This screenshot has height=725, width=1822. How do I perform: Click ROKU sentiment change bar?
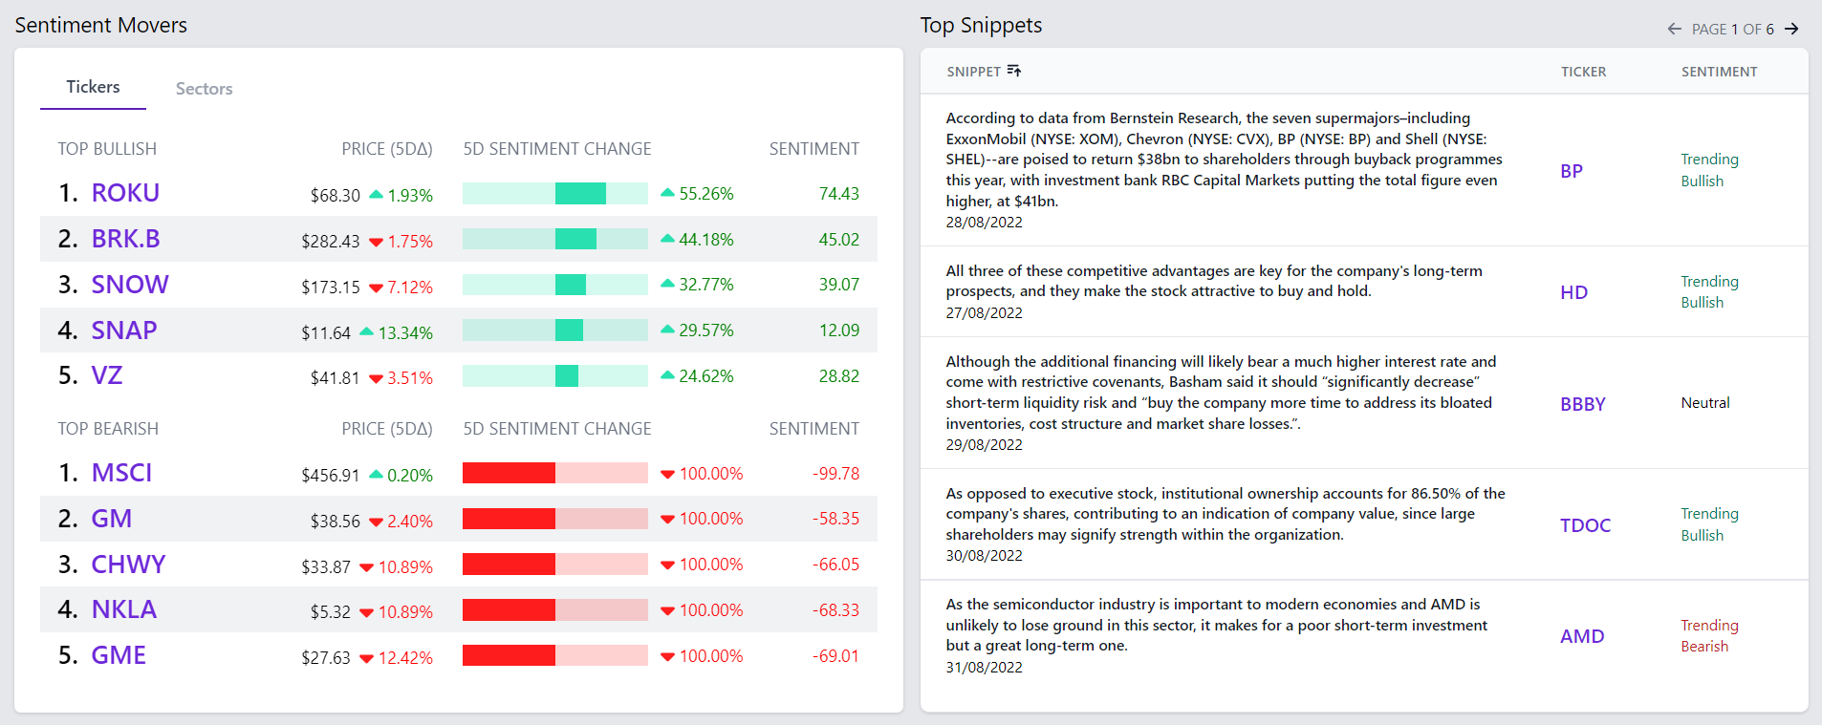[555, 194]
